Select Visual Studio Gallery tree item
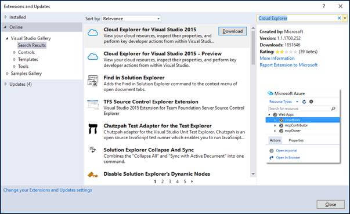Viewport: 350px width, 214px height. coord(31,38)
